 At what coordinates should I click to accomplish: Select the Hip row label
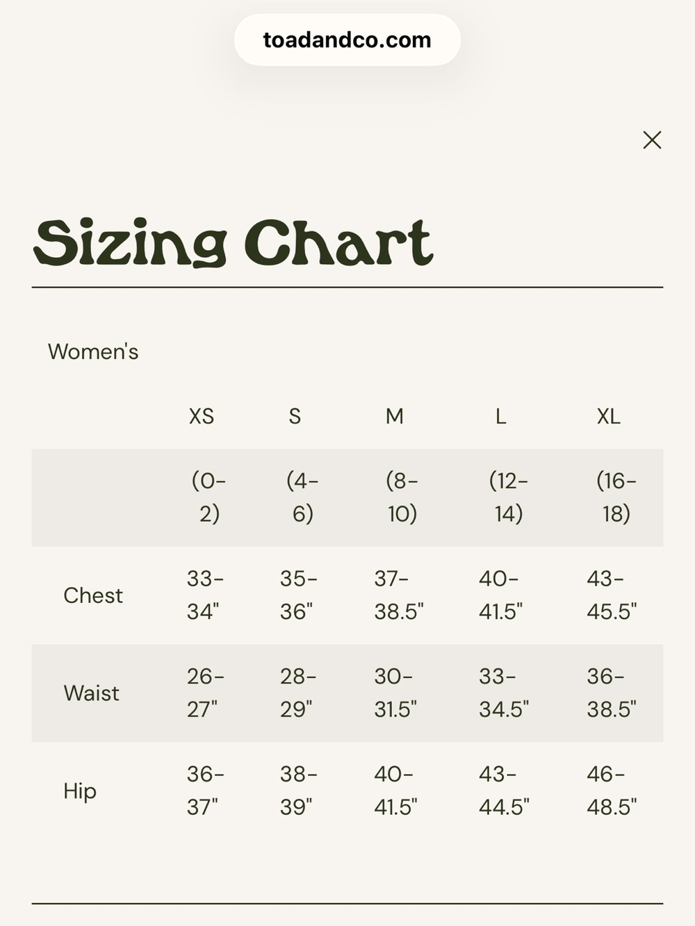point(80,791)
